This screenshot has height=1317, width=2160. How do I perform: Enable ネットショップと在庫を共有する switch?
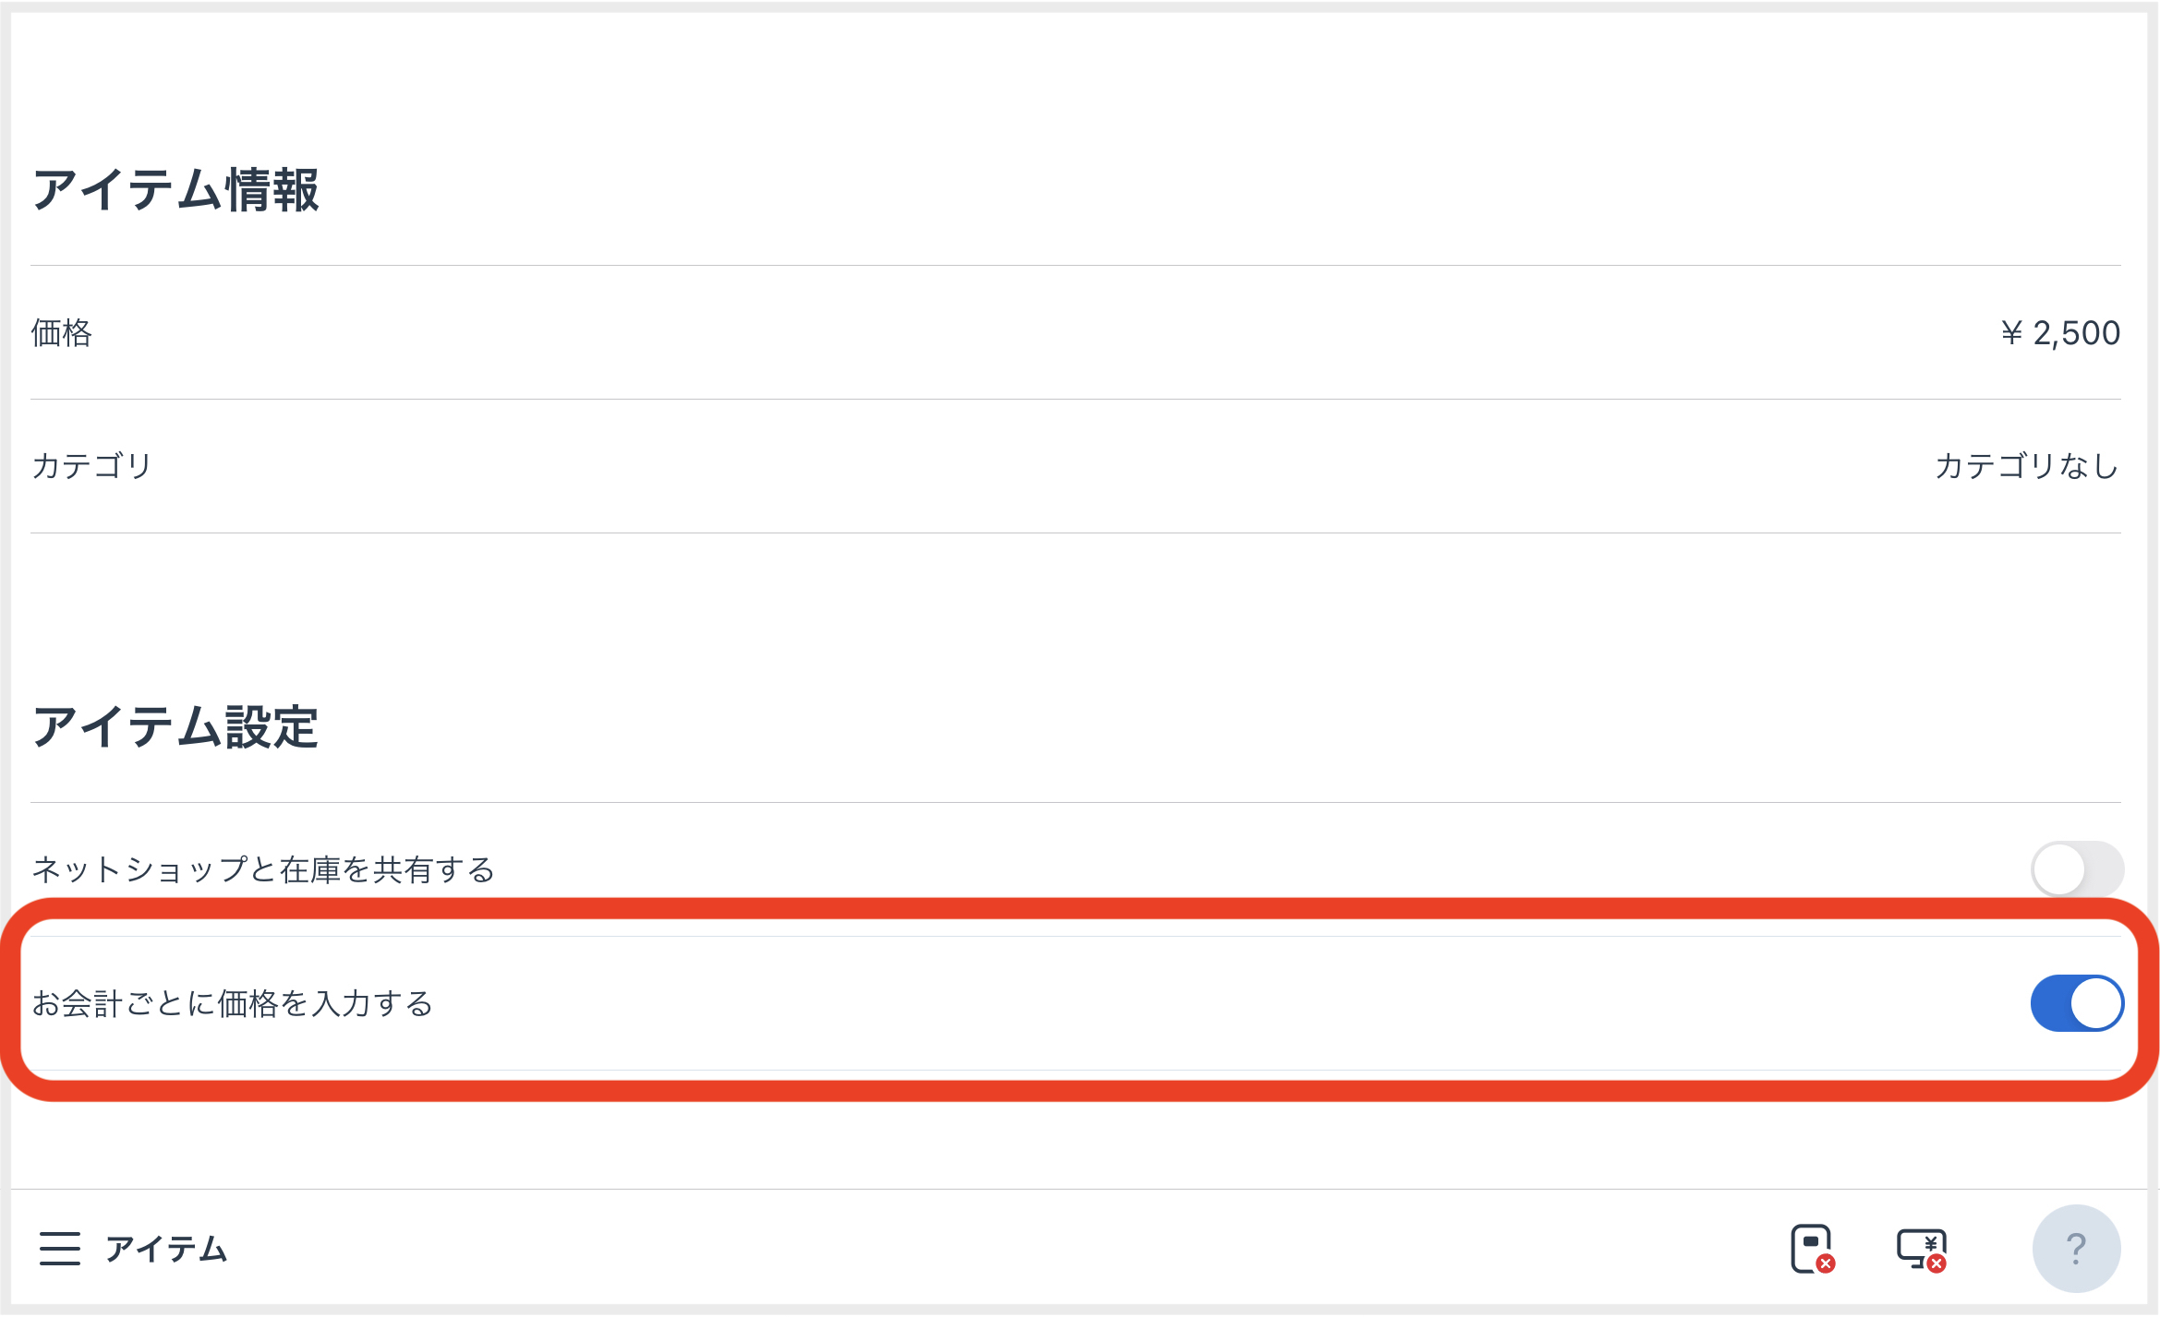[x=2077, y=868]
